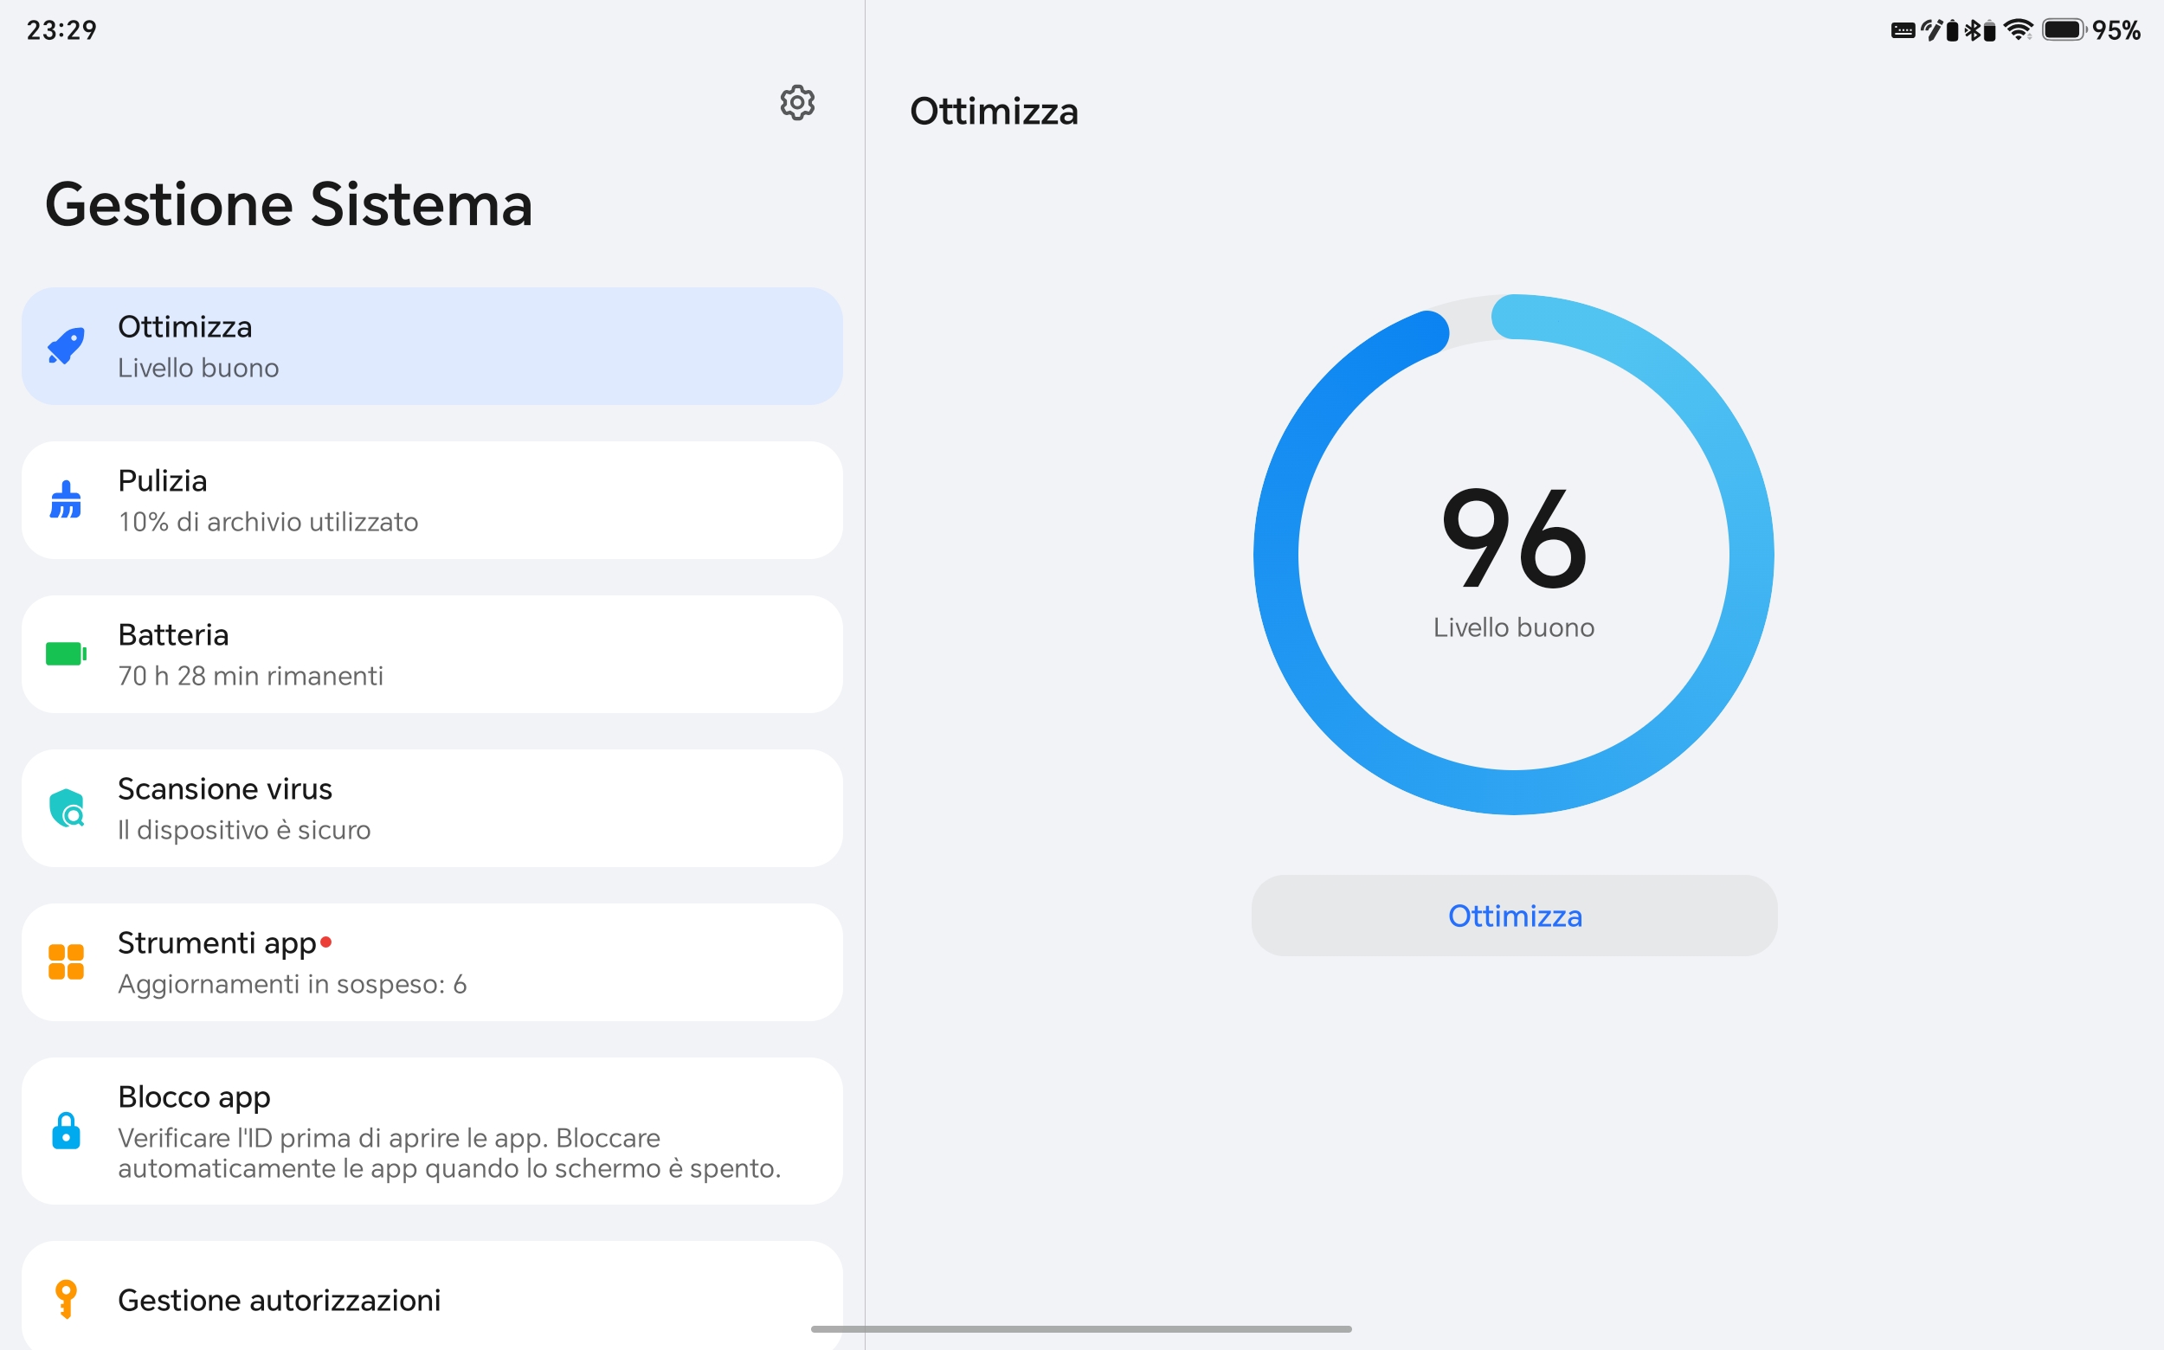Tap the broom icon next to Pulizia
The image size is (2164, 1350).
66,500
